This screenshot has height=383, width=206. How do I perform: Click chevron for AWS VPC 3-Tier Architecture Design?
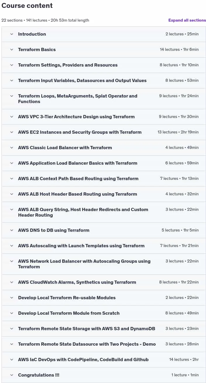point(12,117)
